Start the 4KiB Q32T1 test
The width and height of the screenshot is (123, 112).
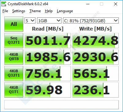(x=14, y=74)
